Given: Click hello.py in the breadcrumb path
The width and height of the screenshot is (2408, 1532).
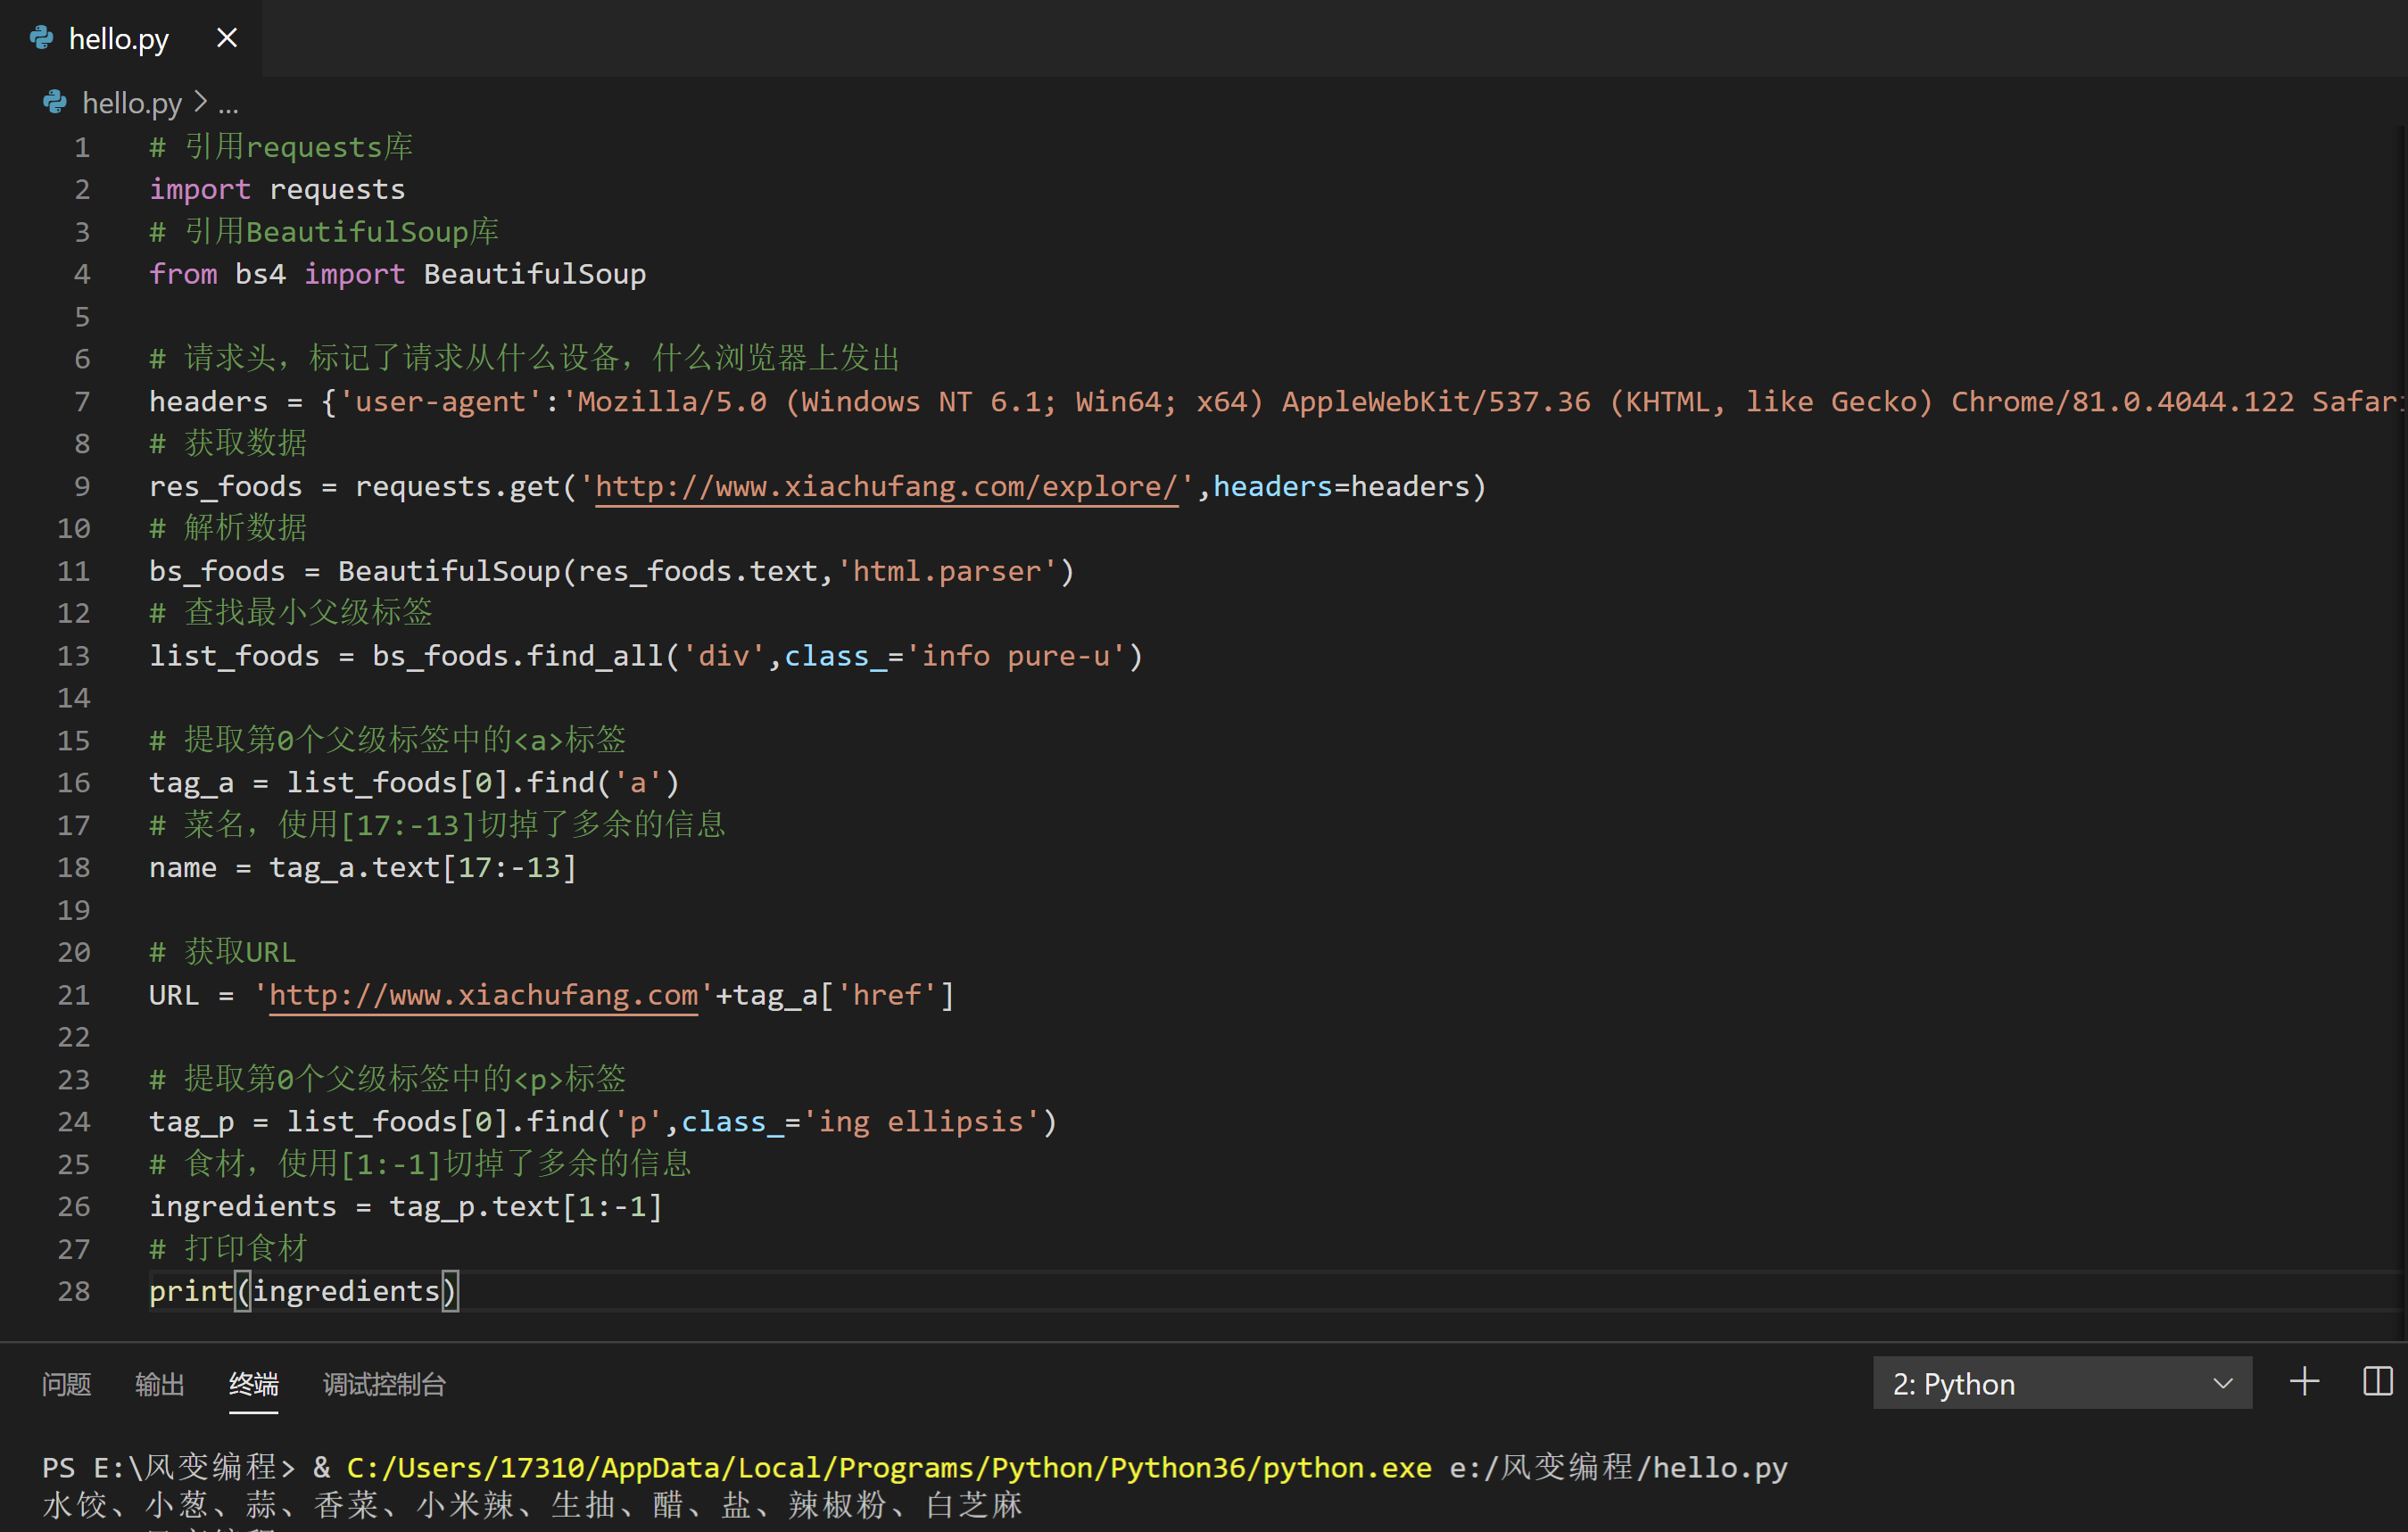Looking at the screenshot, I should click(132, 103).
